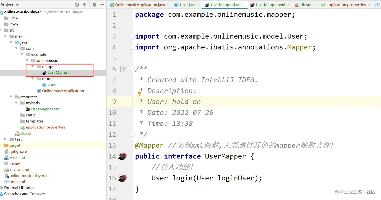The width and height of the screenshot is (381, 200).
Task: Close the UserMapper.xml tab
Action: 289,5
